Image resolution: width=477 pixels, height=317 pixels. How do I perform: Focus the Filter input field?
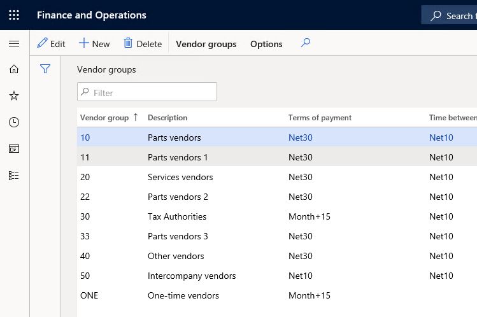147,92
